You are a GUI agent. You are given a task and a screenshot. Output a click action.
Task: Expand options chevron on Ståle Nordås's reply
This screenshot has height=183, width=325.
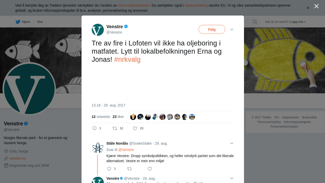point(232,143)
